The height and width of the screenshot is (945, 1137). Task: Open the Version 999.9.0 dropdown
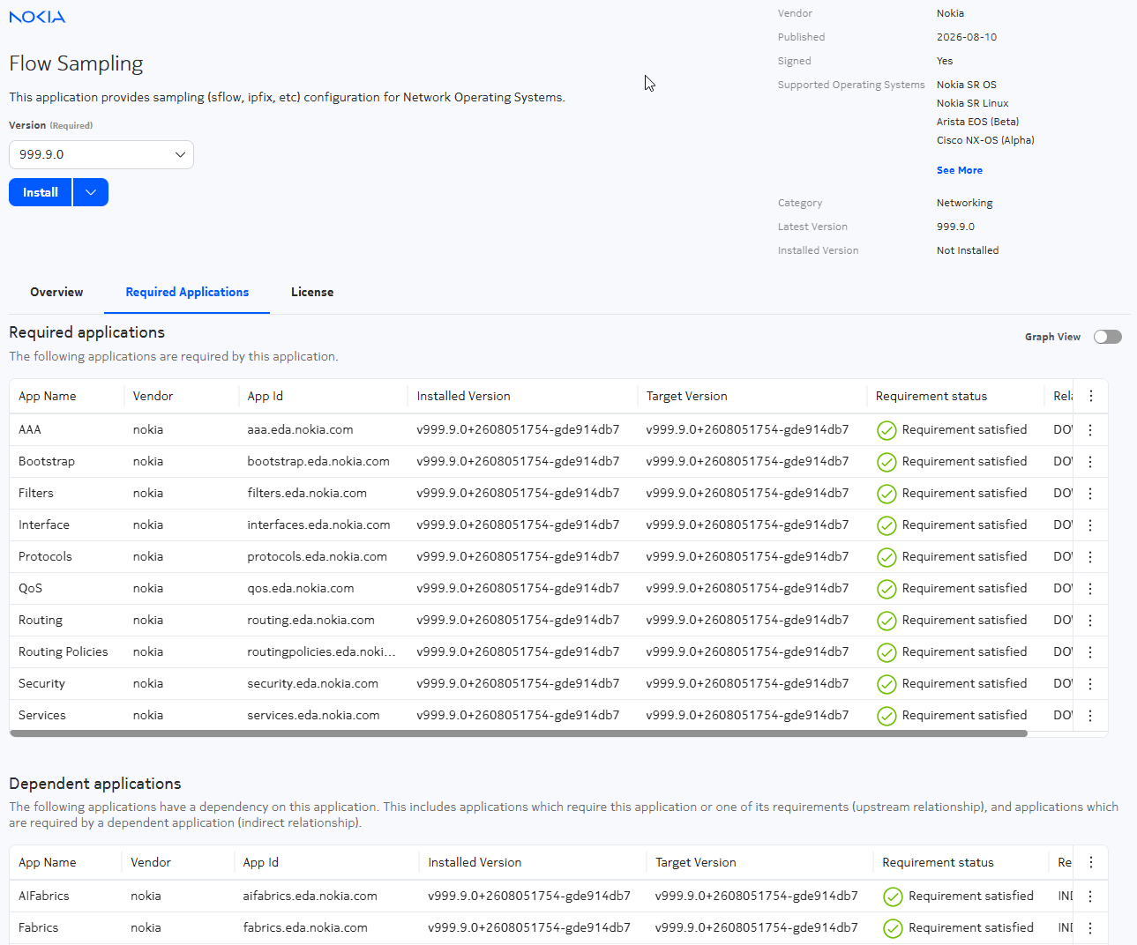(101, 154)
